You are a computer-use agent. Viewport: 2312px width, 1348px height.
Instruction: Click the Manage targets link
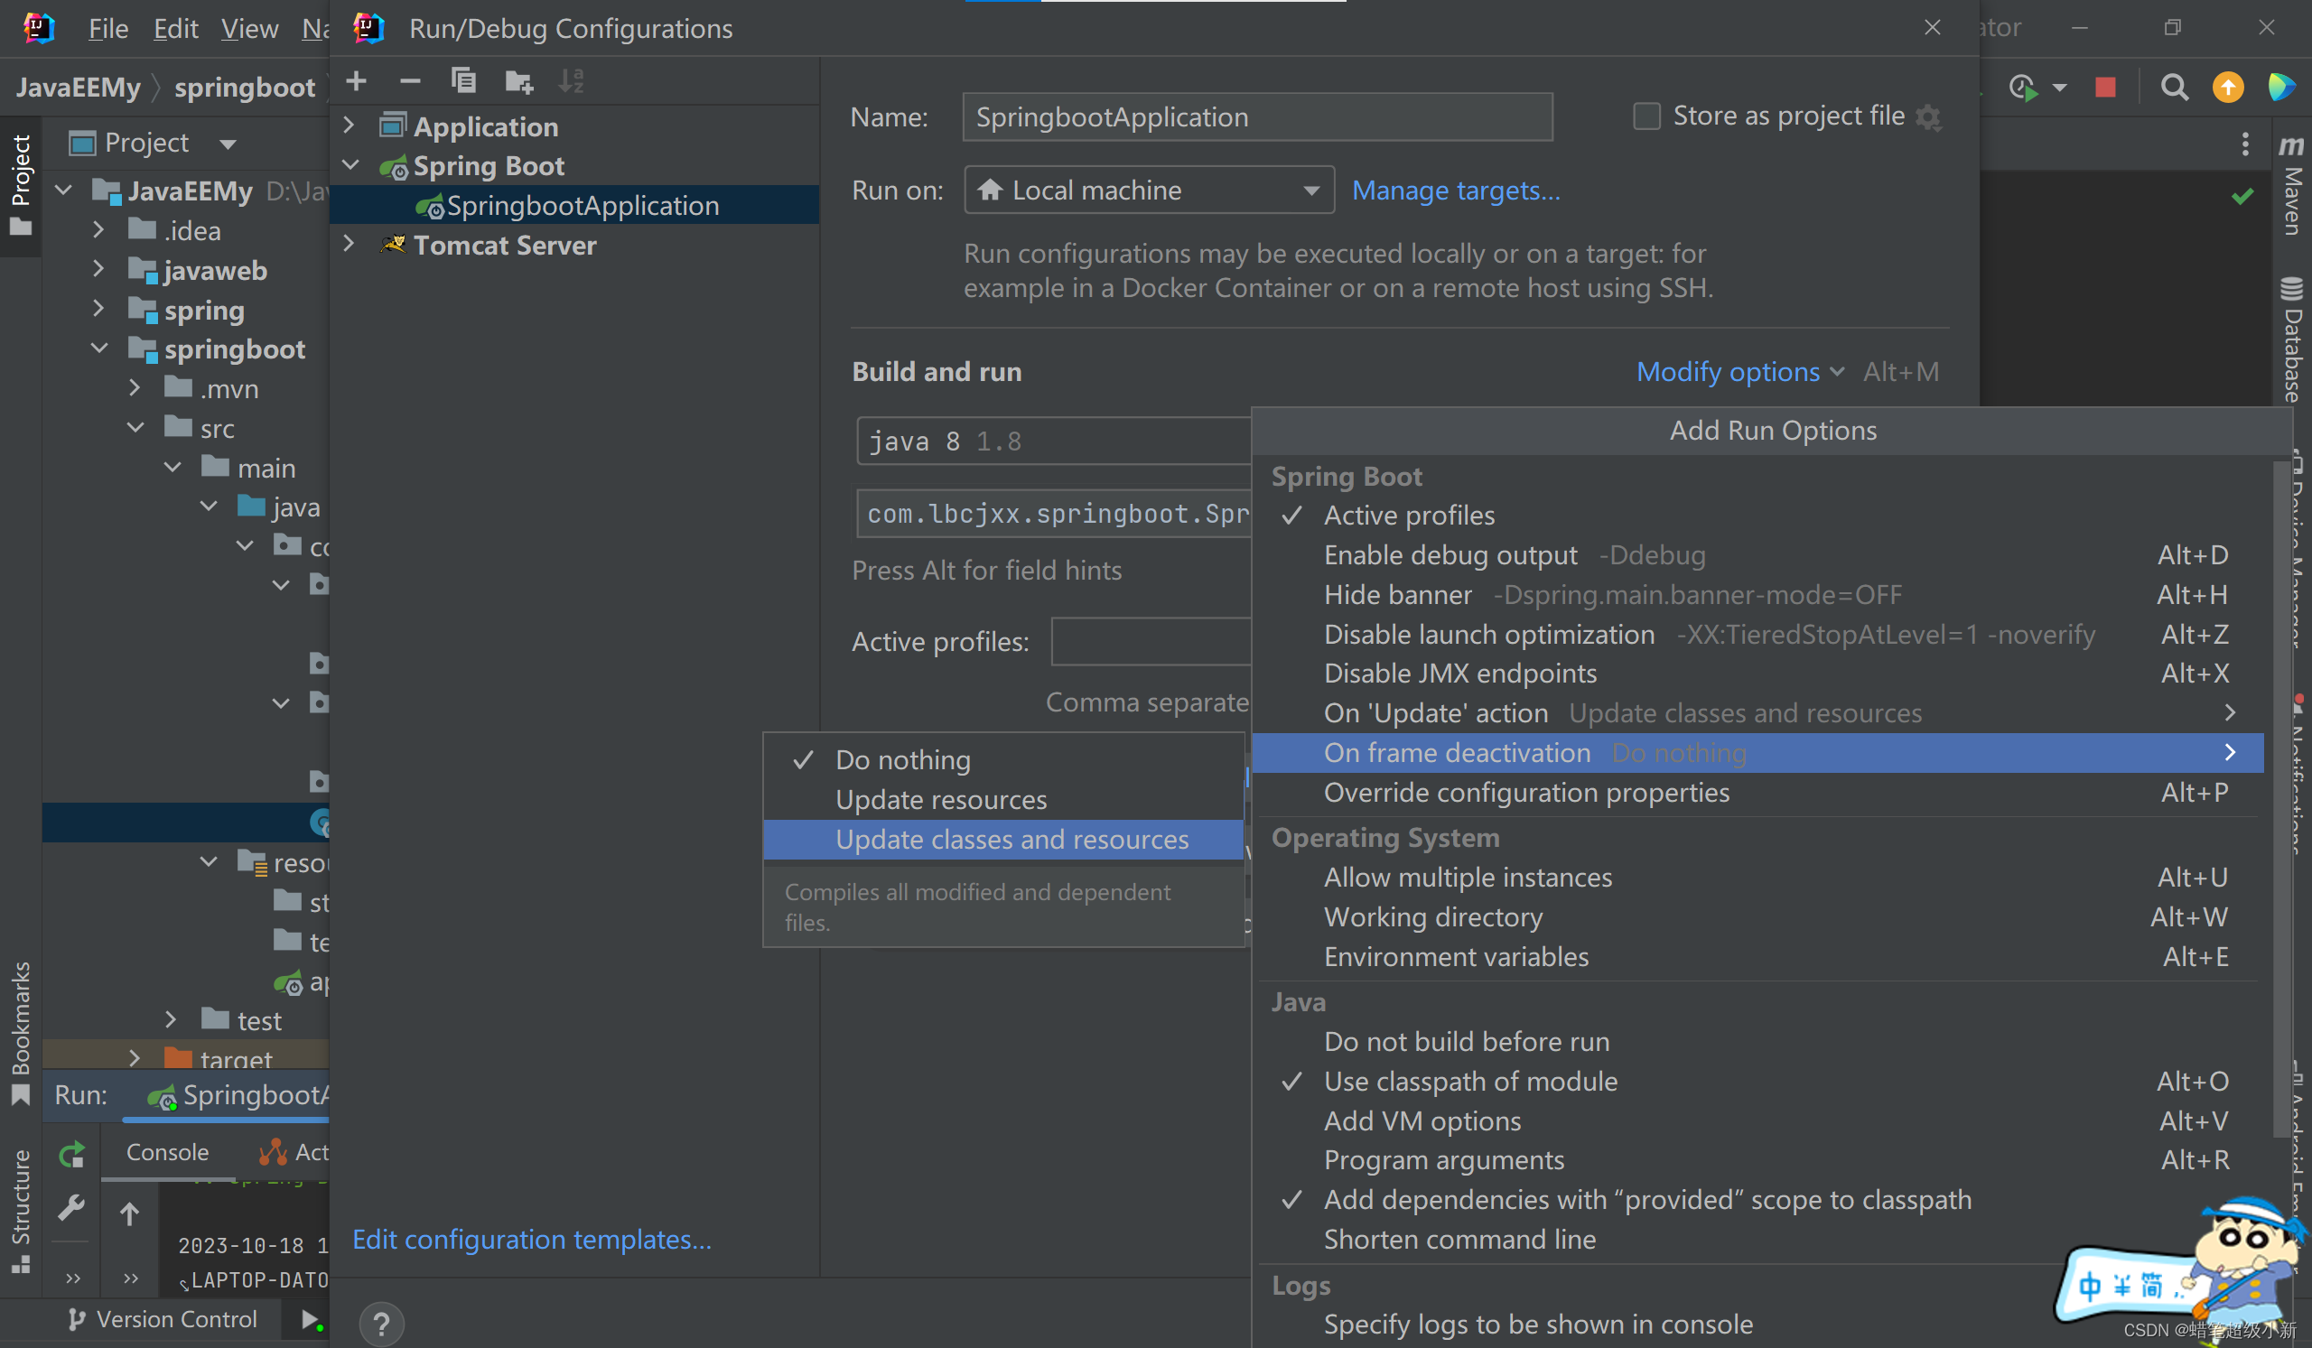coord(1455,190)
